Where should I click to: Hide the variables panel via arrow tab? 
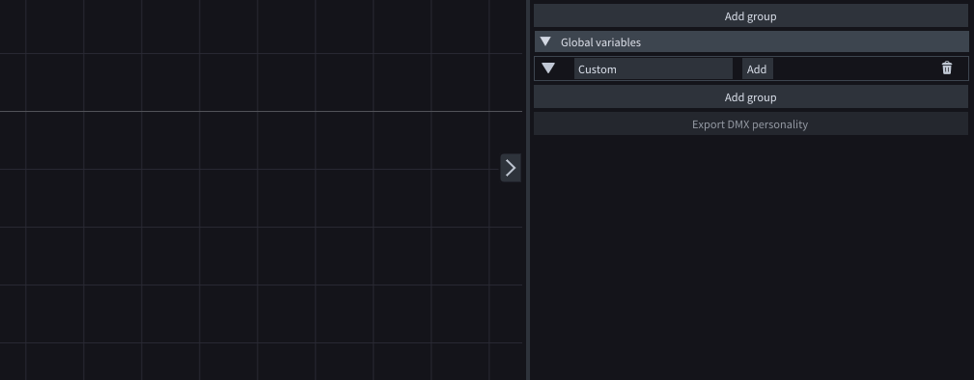510,168
